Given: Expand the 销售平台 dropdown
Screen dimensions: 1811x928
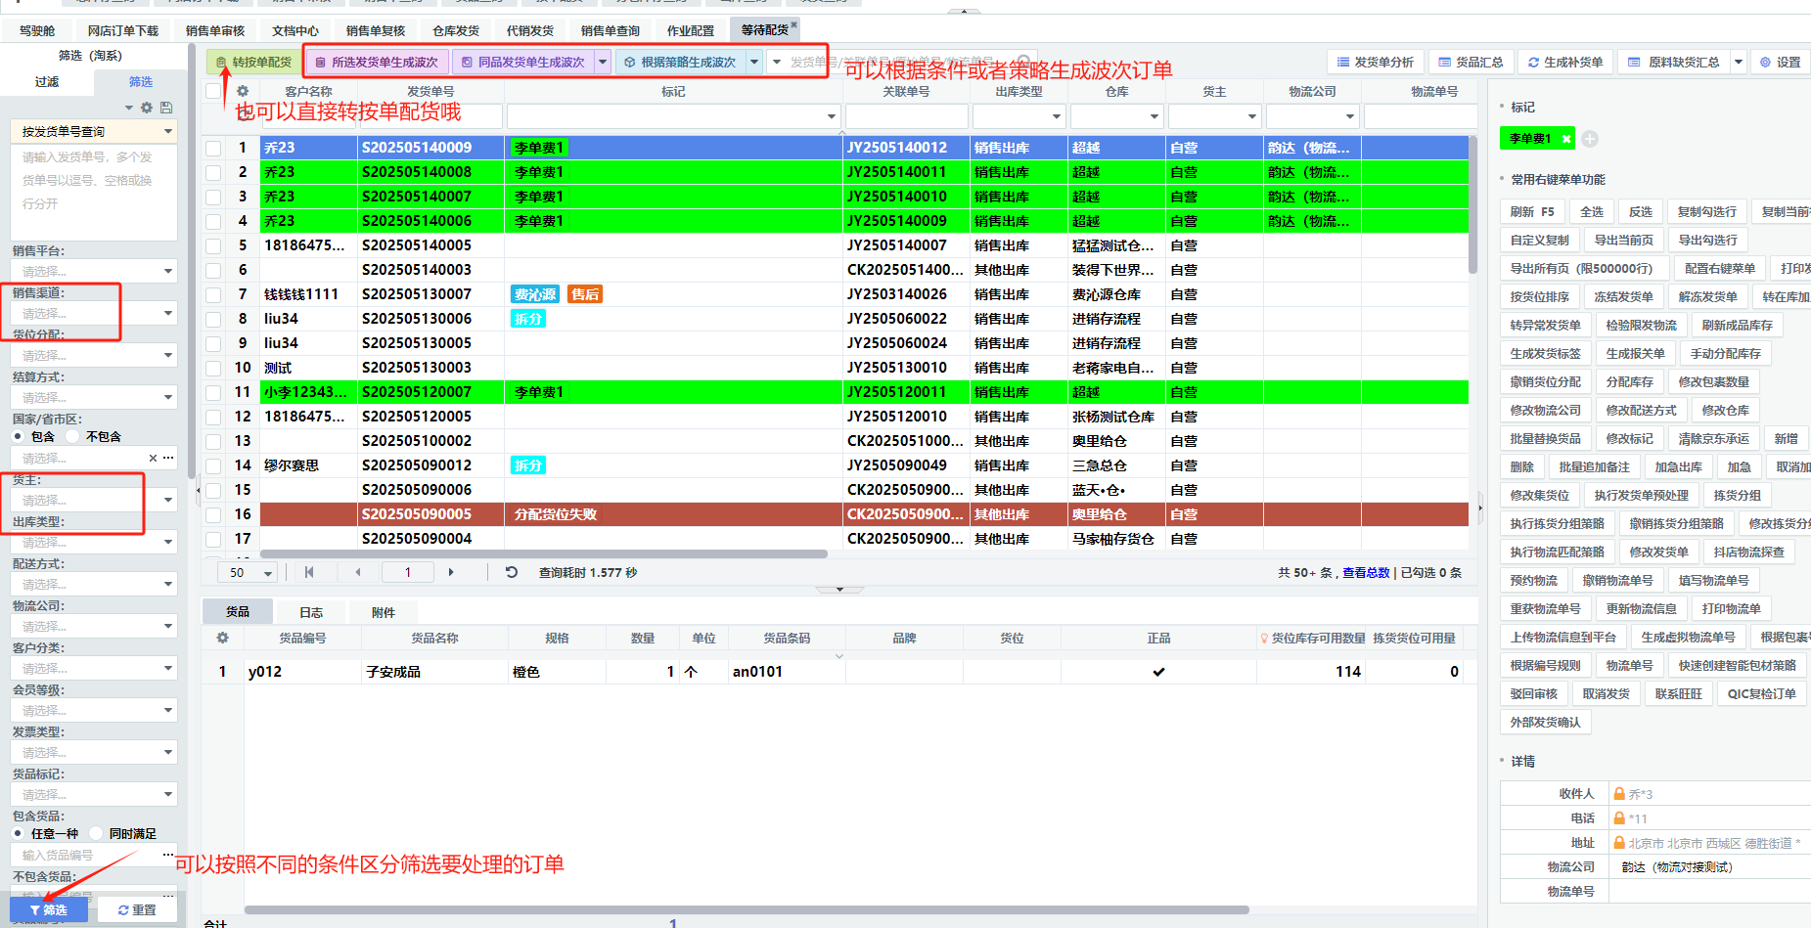Looking at the screenshot, I should 167,271.
